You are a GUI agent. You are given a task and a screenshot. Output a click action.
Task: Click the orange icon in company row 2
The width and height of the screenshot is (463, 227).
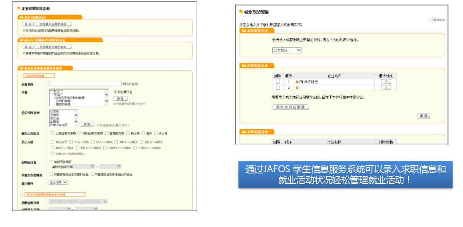tap(297, 88)
